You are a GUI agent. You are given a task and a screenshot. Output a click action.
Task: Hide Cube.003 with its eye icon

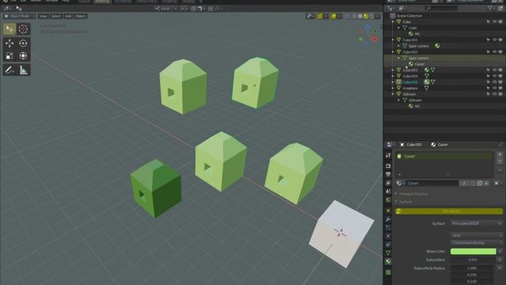[494, 70]
